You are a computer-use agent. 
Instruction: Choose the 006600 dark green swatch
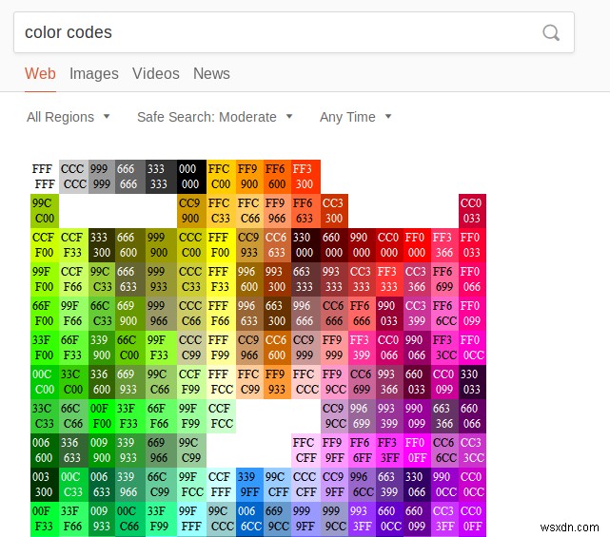pos(45,450)
